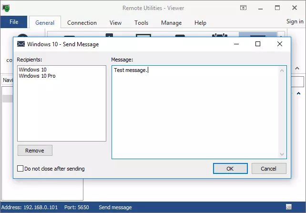The width and height of the screenshot is (306, 213).
Task: Click the Remote Utilities app icon in title bar
Action: (6, 8)
